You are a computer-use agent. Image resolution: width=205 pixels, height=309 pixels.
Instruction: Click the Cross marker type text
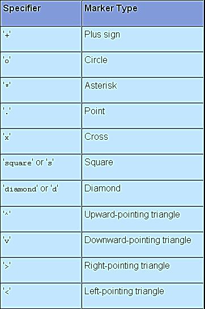point(96,137)
